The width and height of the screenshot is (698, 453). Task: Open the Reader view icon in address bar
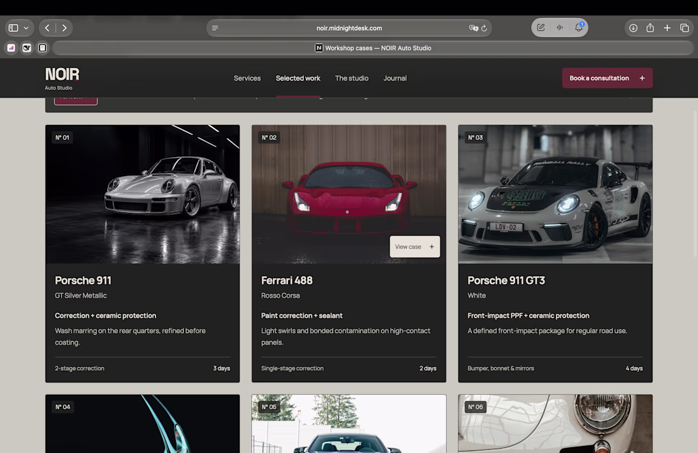tap(215, 28)
